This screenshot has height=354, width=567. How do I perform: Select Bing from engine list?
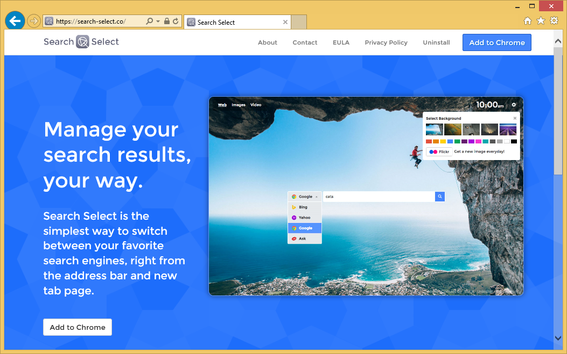pos(304,207)
